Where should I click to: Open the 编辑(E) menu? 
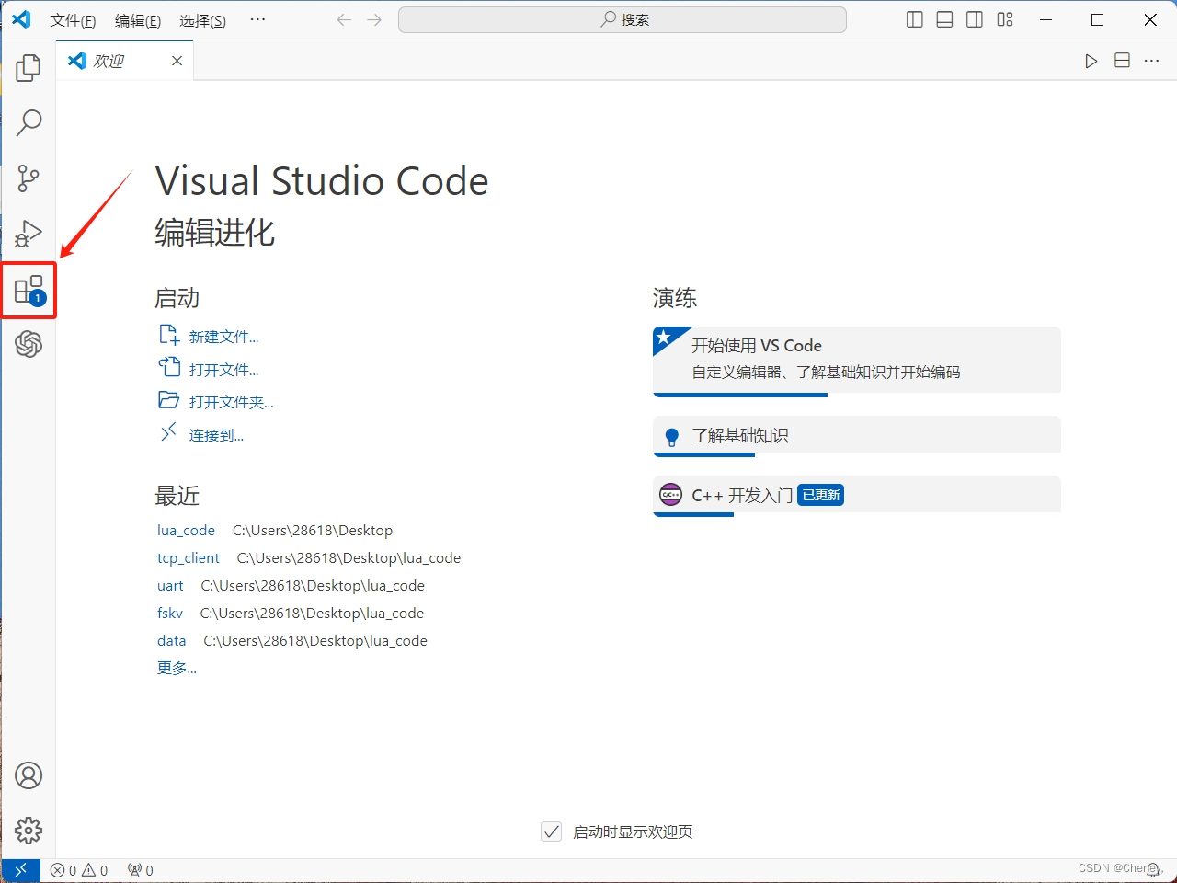(138, 20)
